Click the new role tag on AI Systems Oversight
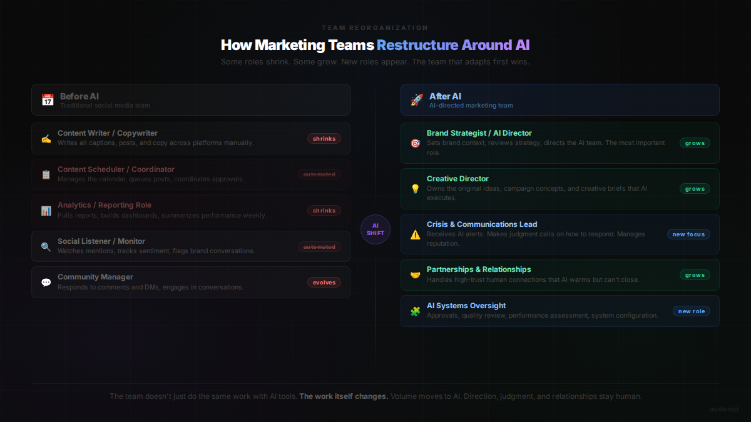 click(x=691, y=311)
